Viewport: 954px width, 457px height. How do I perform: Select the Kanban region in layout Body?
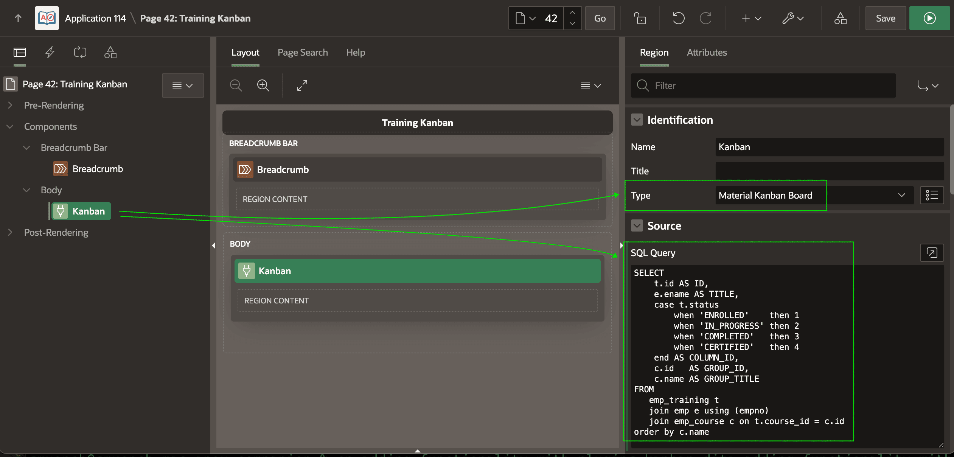417,271
